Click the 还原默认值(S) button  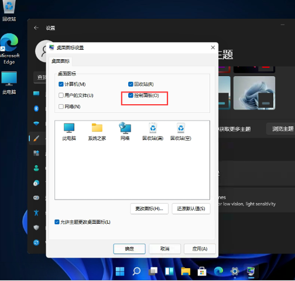click(x=191, y=208)
